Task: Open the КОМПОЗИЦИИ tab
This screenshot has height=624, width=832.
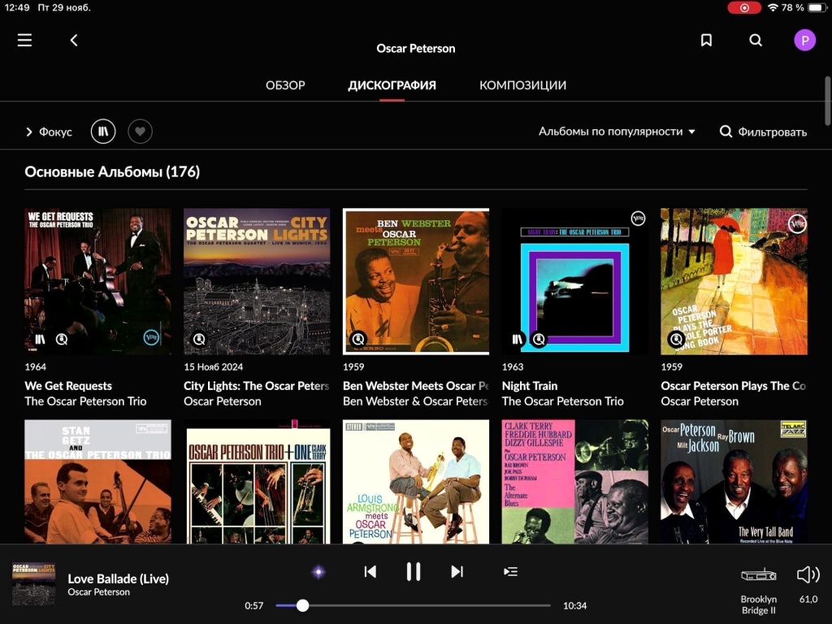Action: (522, 84)
